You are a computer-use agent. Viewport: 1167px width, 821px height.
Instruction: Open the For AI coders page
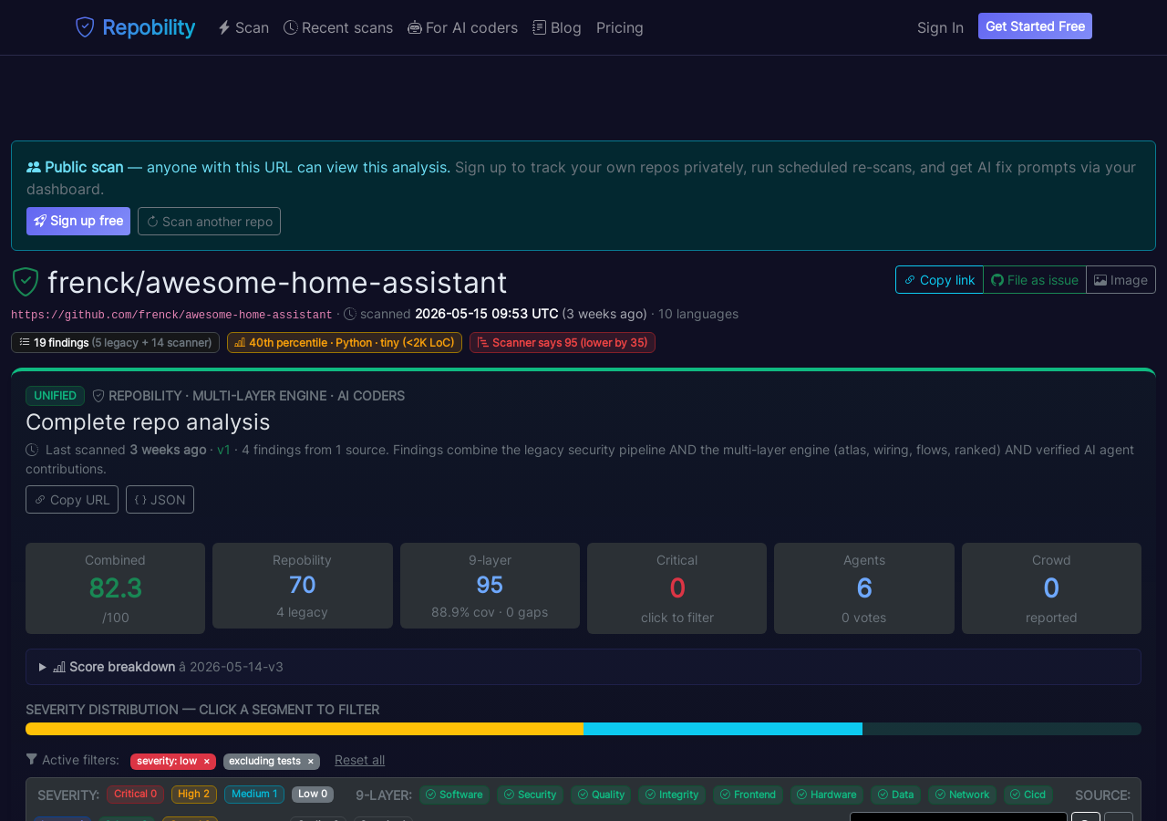pos(463,27)
